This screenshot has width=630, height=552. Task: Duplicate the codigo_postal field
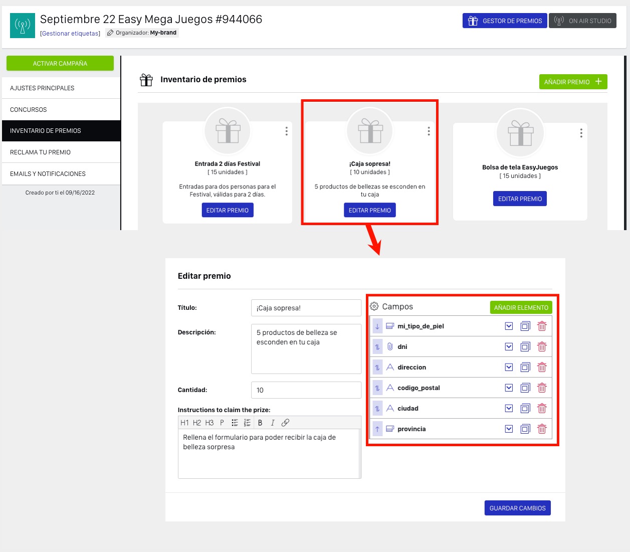coord(525,388)
